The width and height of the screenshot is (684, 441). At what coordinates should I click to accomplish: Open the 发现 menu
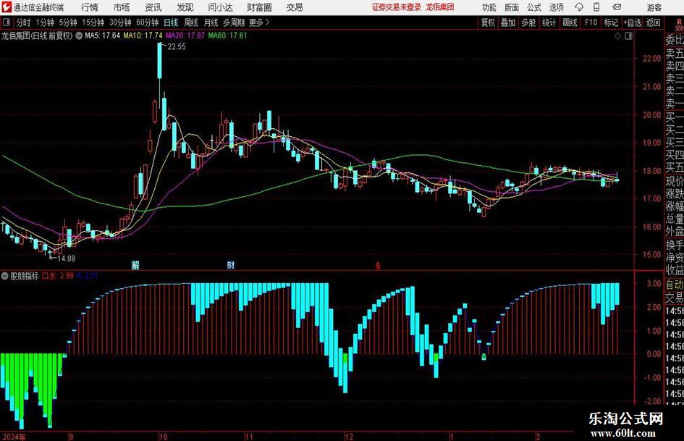pyautogui.click(x=185, y=7)
